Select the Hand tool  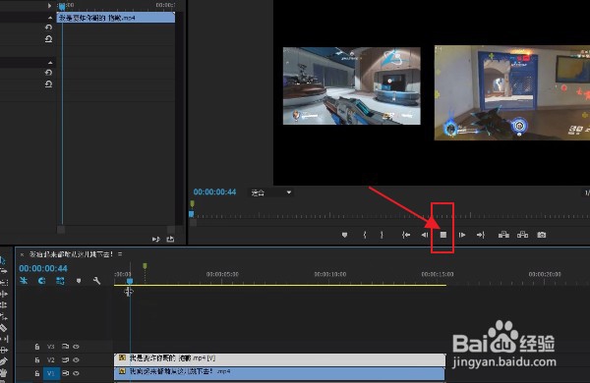click(3, 373)
